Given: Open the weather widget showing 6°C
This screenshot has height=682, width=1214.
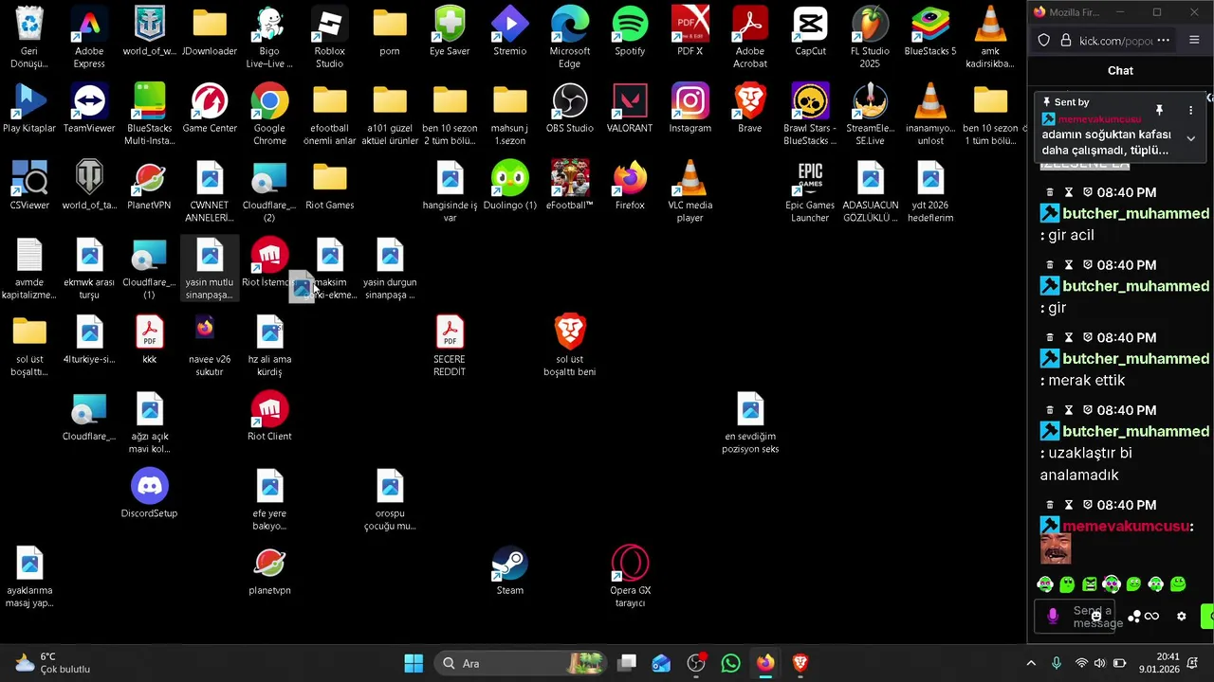Looking at the screenshot, I should point(52,663).
